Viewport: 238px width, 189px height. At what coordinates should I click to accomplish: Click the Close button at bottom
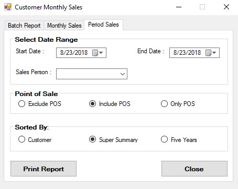pyautogui.click(x=194, y=169)
